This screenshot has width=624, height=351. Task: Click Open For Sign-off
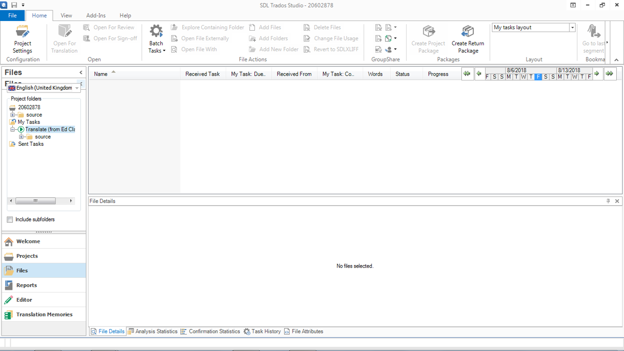click(x=110, y=38)
